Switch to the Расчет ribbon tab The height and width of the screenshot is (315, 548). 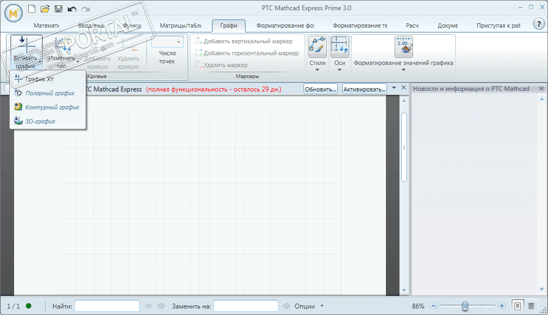tap(412, 25)
